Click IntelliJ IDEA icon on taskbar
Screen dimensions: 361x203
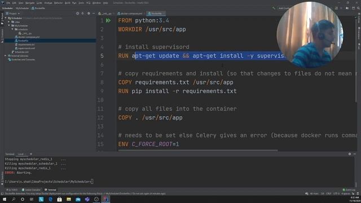pos(105,199)
